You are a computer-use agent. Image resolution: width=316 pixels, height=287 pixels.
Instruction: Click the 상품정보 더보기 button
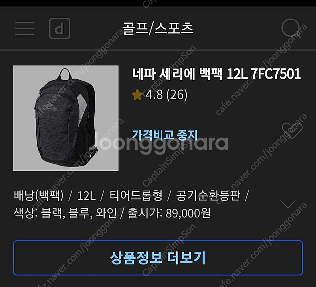click(x=158, y=258)
